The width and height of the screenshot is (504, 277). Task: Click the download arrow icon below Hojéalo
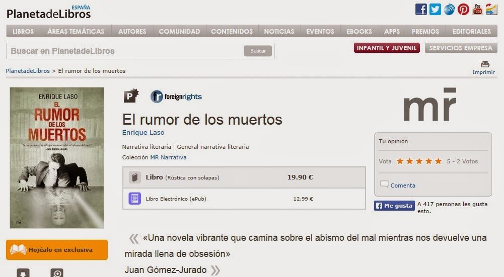[x=23, y=273]
